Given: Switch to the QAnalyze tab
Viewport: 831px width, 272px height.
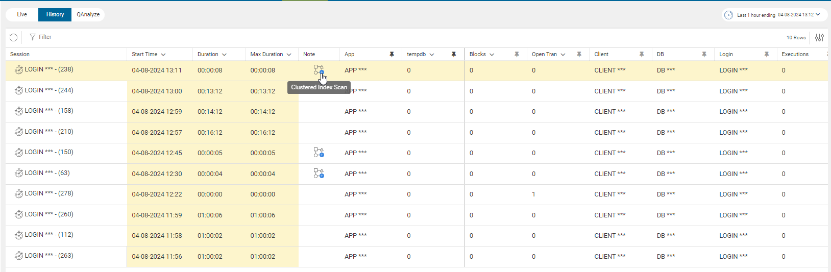Looking at the screenshot, I should click(x=88, y=14).
